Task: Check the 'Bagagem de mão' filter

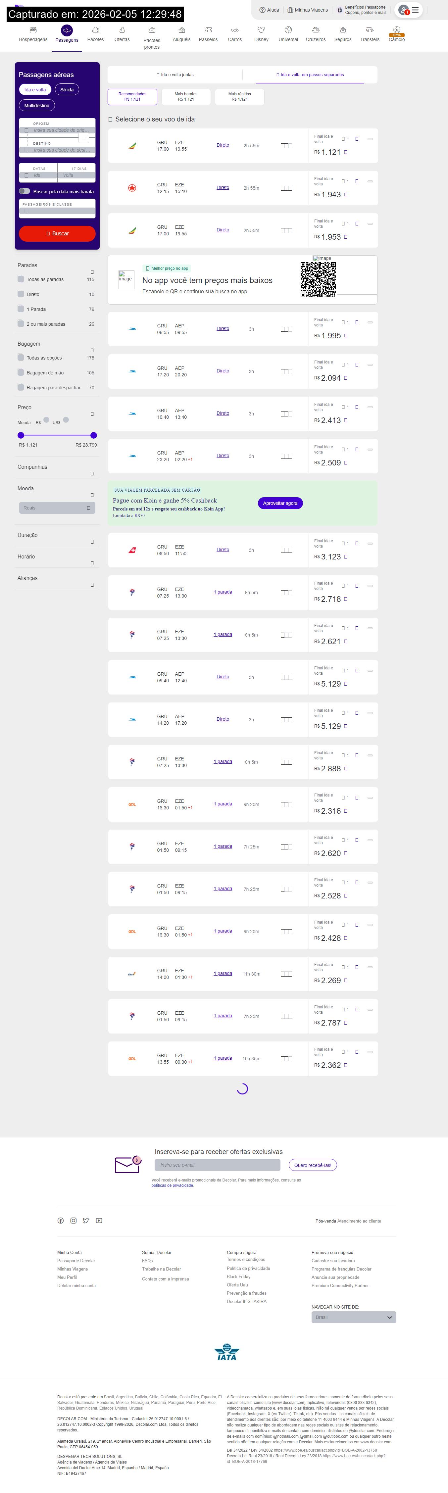Action: (x=21, y=373)
